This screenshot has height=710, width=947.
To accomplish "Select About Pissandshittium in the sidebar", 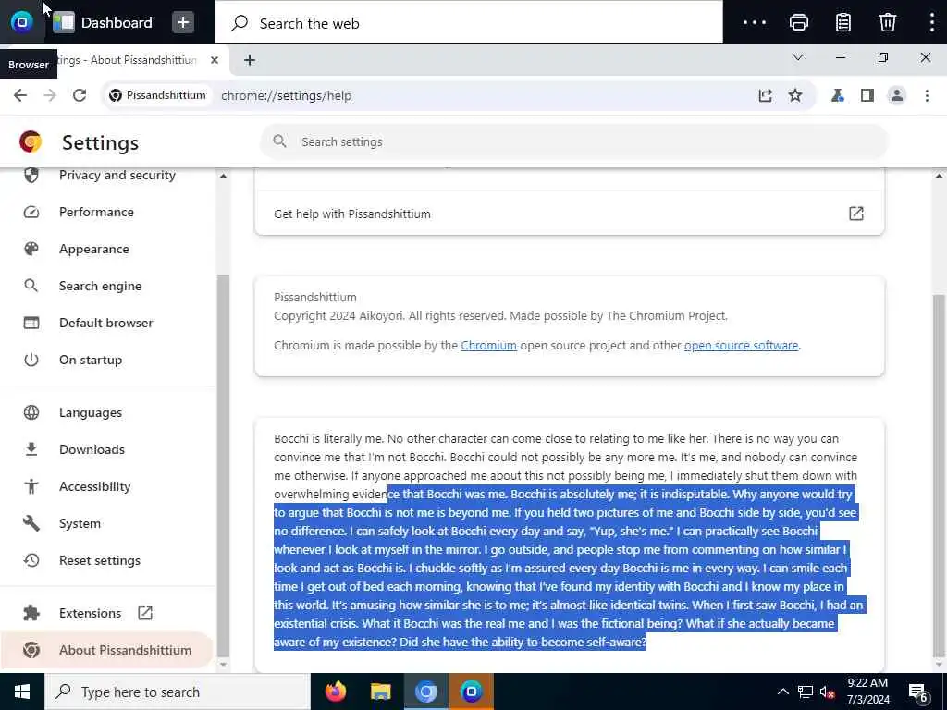I will click(x=106, y=650).
